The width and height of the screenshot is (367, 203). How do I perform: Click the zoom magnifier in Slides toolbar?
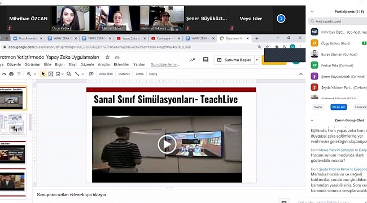point(29,74)
